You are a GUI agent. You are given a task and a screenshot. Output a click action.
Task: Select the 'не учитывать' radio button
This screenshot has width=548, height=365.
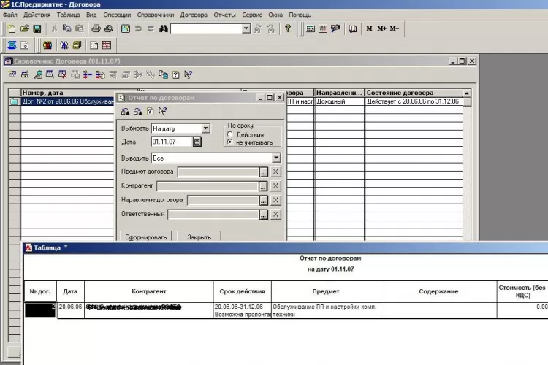coord(230,142)
